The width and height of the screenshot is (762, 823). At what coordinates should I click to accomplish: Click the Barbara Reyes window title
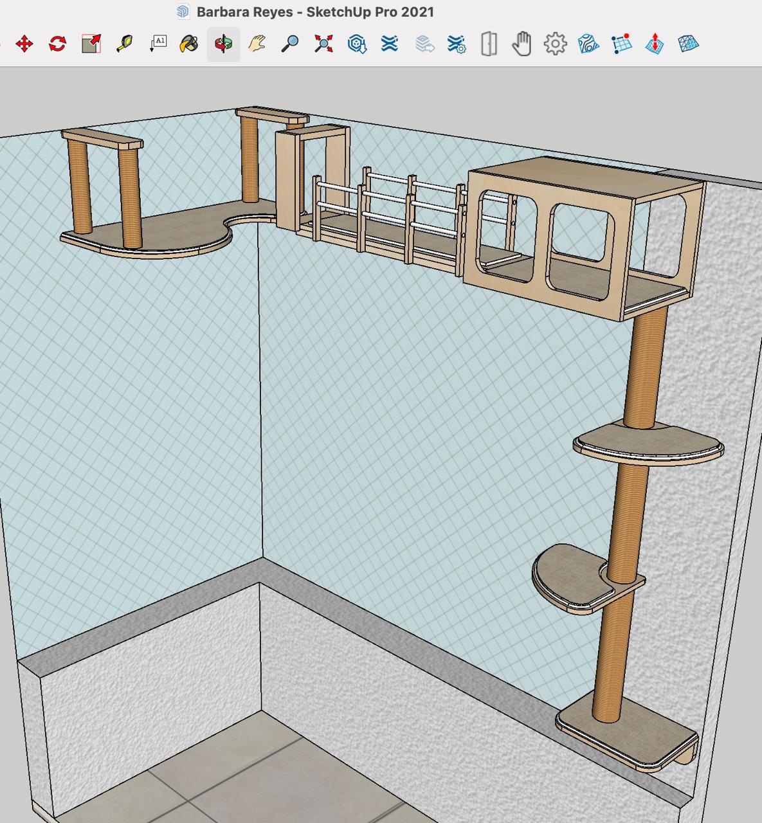(x=315, y=12)
